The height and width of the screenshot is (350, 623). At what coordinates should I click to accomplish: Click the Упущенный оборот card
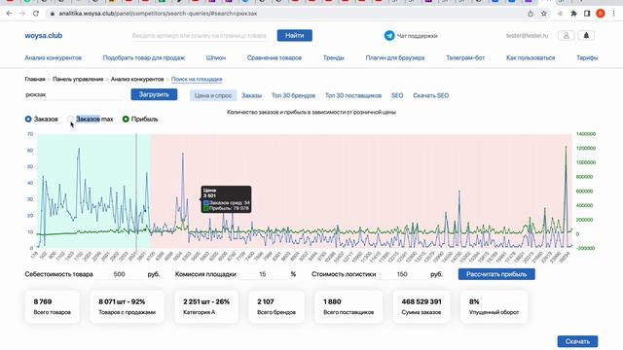(494, 306)
